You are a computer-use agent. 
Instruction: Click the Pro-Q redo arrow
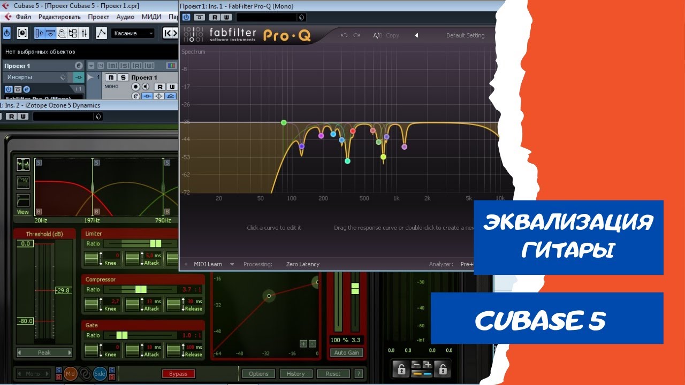click(x=357, y=35)
